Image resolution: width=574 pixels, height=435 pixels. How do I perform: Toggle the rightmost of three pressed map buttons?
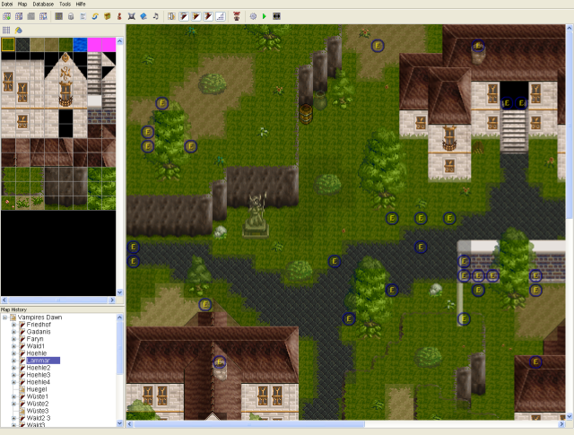pyautogui.click(x=207, y=16)
